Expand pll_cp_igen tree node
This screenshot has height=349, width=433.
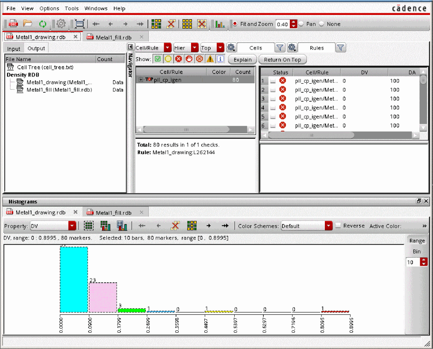[141, 80]
